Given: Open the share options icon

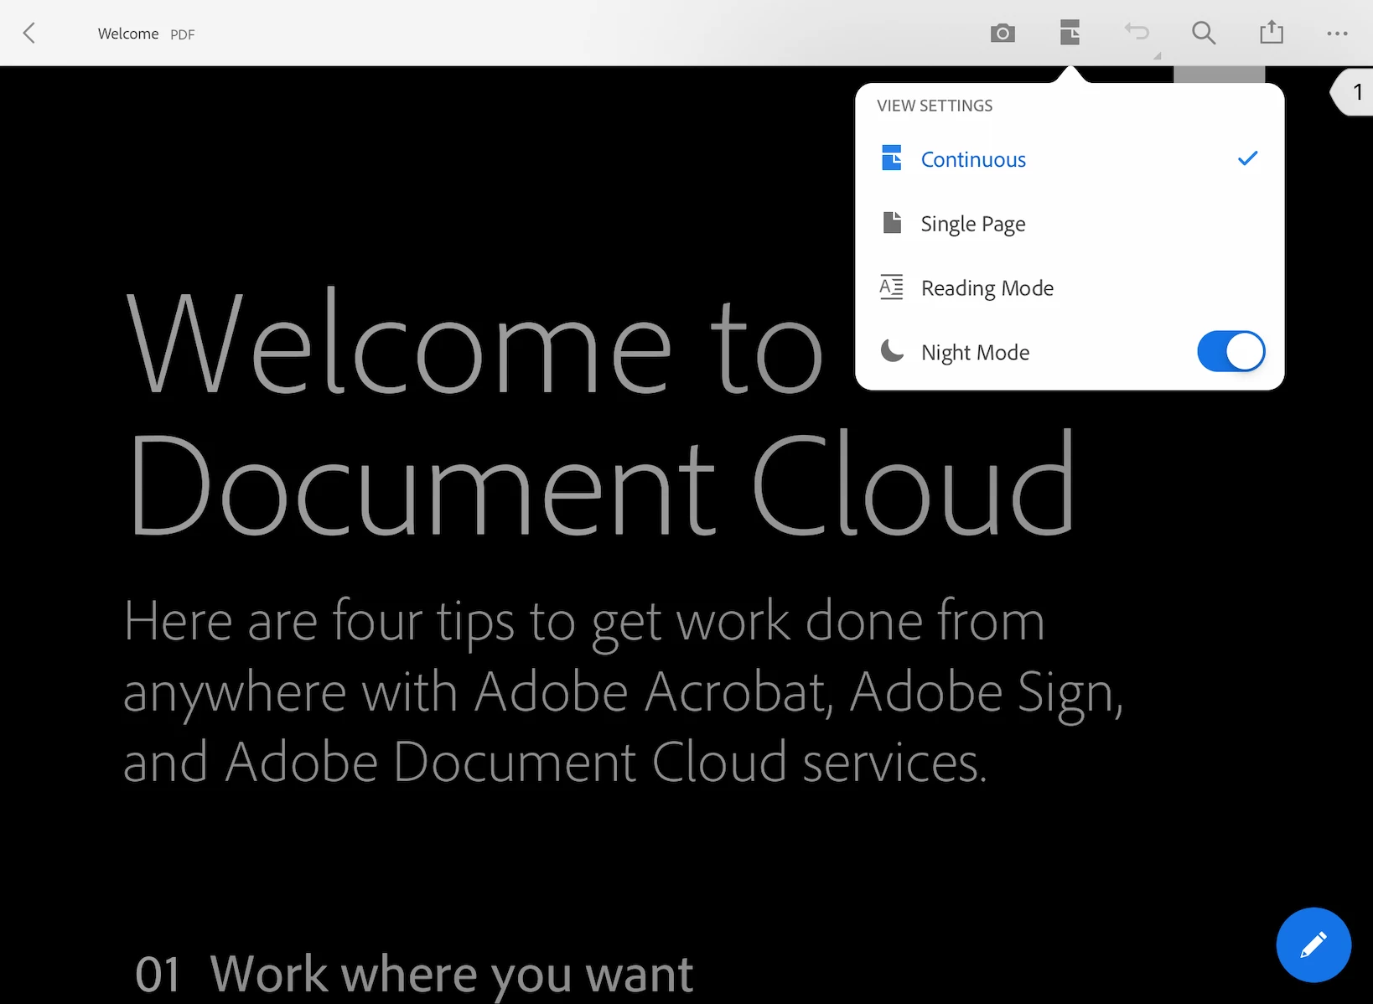Looking at the screenshot, I should click(x=1272, y=32).
